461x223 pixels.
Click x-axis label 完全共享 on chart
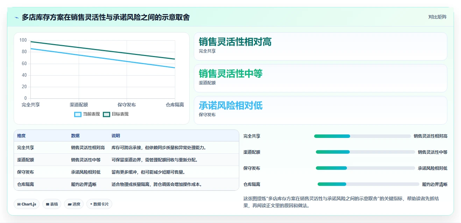point(31,105)
